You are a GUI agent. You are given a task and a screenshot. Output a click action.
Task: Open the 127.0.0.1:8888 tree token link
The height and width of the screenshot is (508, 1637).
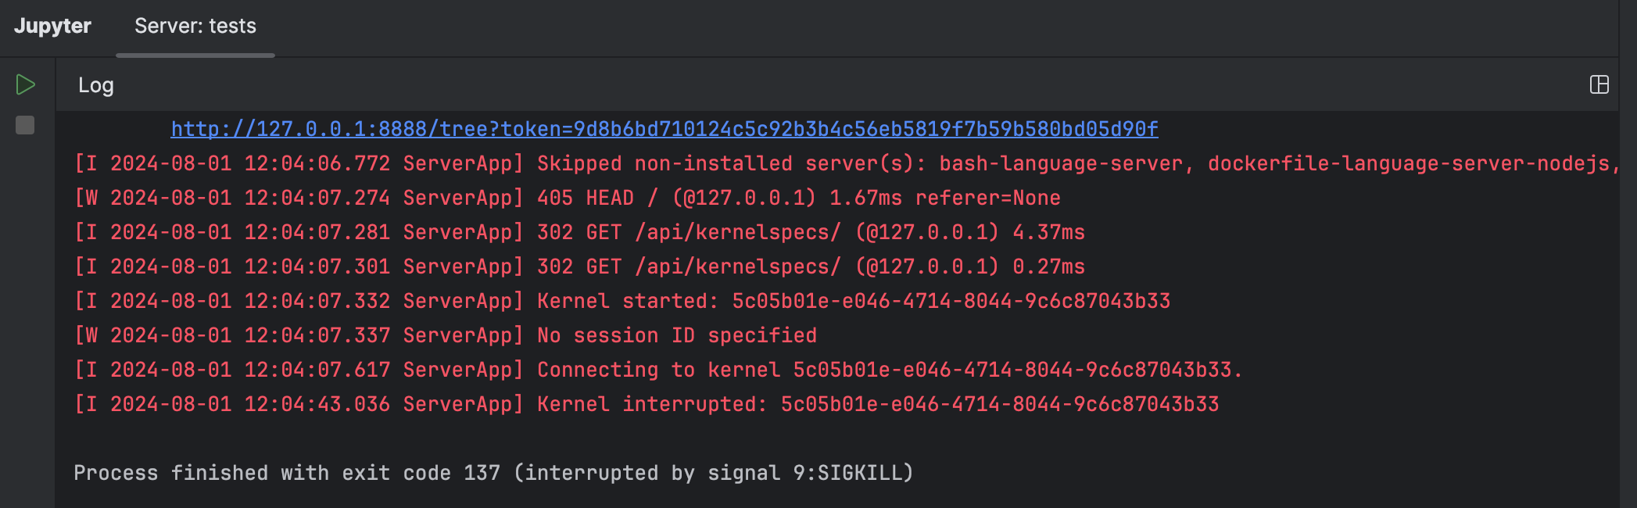point(664,128)
